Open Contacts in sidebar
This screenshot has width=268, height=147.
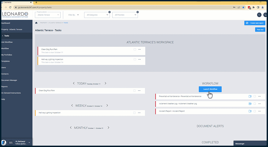5,74
